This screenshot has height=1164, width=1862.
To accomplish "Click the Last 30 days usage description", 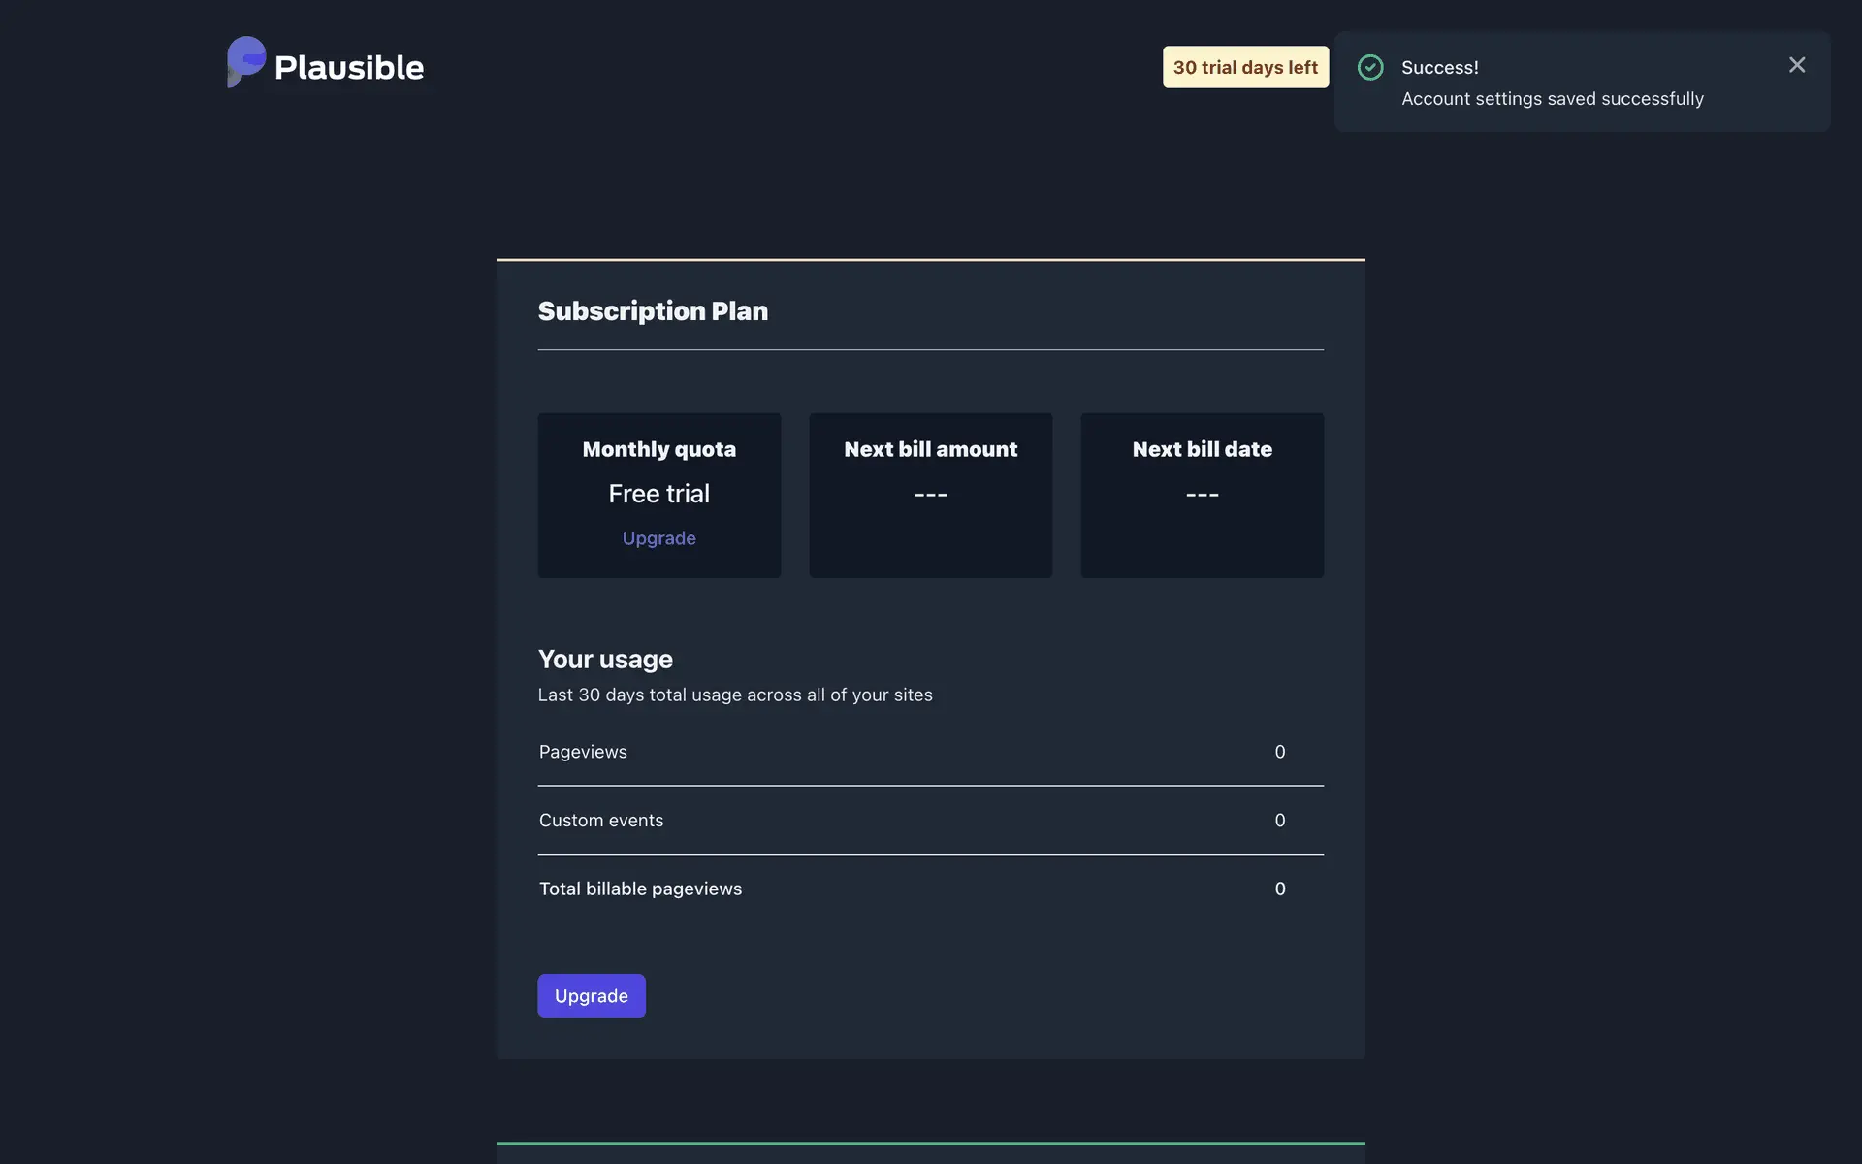I will [735, 695].
